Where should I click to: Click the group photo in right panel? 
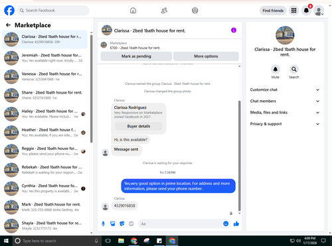click(285, 35)
